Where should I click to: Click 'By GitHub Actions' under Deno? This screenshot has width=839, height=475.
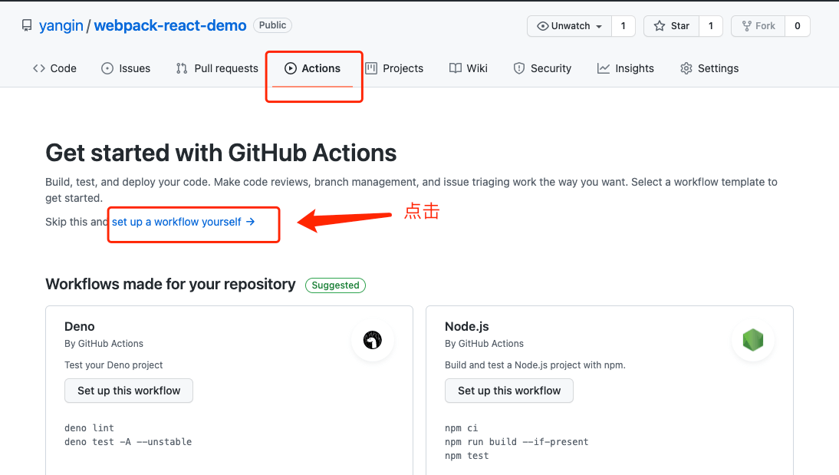tap(104, 344)
